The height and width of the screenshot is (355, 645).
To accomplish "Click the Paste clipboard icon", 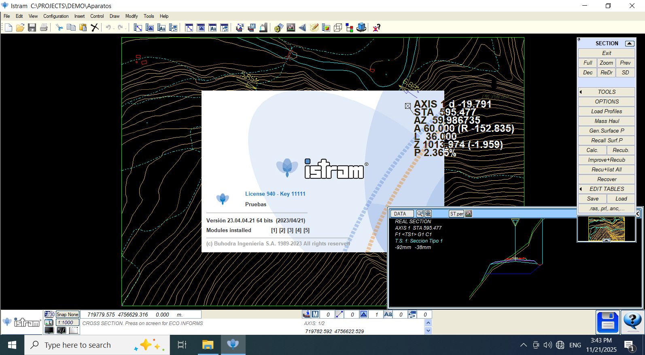I will click(83, 27).
